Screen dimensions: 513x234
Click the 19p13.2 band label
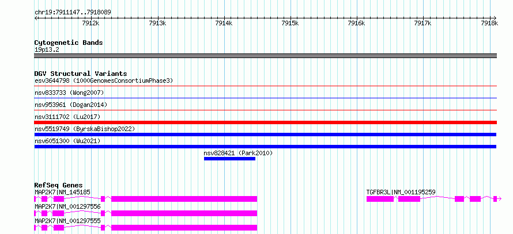(47, 50)
